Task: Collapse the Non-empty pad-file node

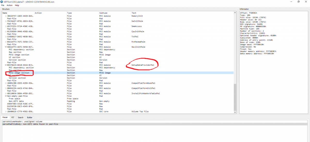Action: point(6,96)
